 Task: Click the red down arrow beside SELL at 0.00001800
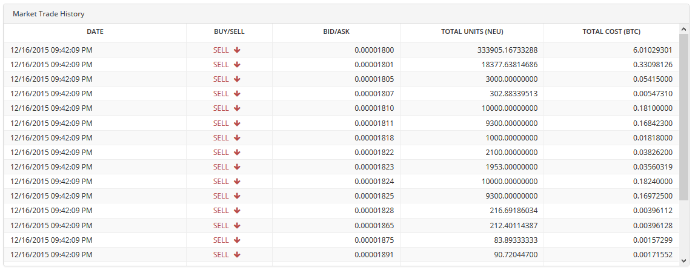(237, 50)
